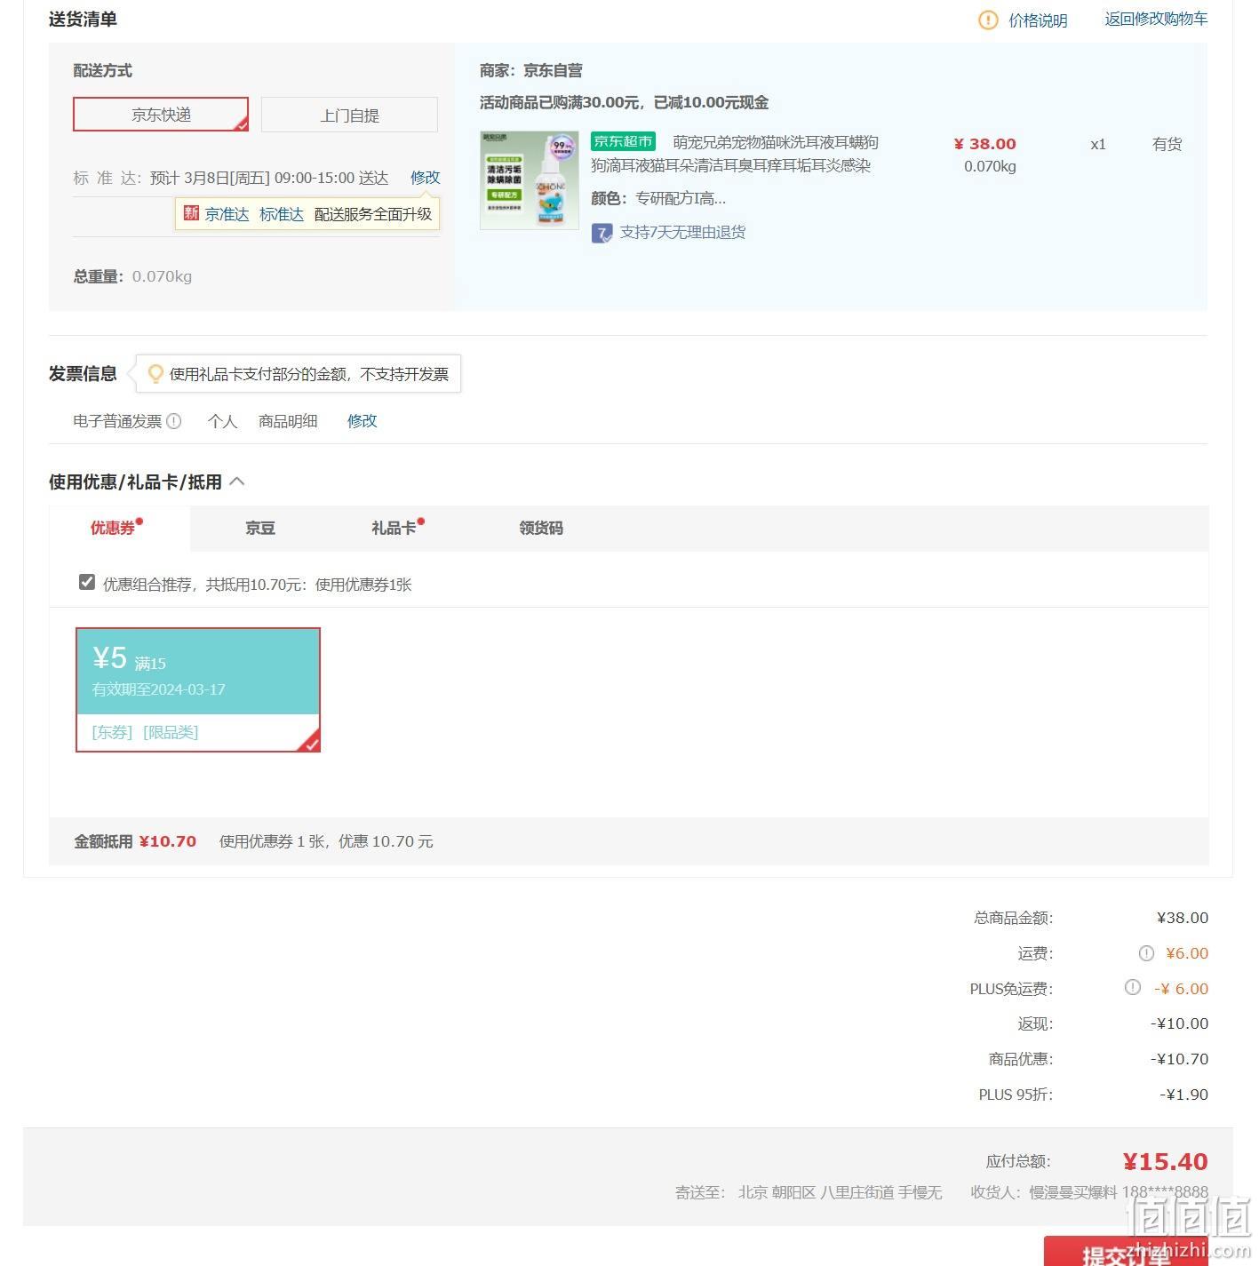This screenshot has width=1259, height=1266.
Task: Collapse the 使用优惠/礼品卡/抵用 section chevron
Action: point(236,482)
